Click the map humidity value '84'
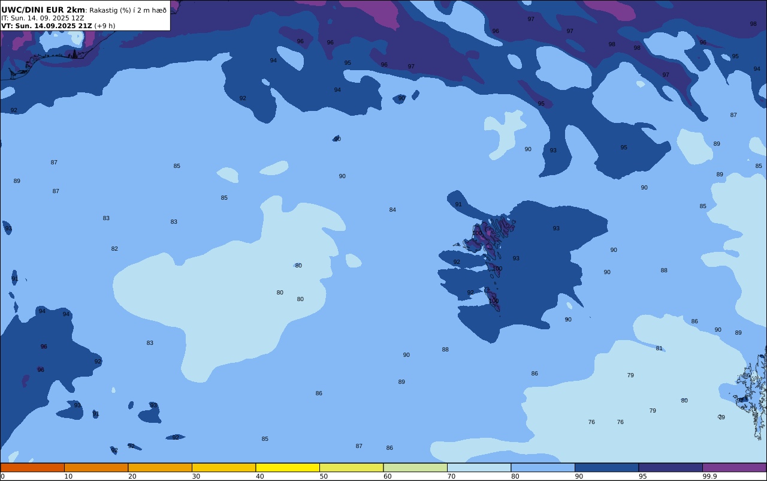Screen dimensions: 767x481 [x=392, y=210]
